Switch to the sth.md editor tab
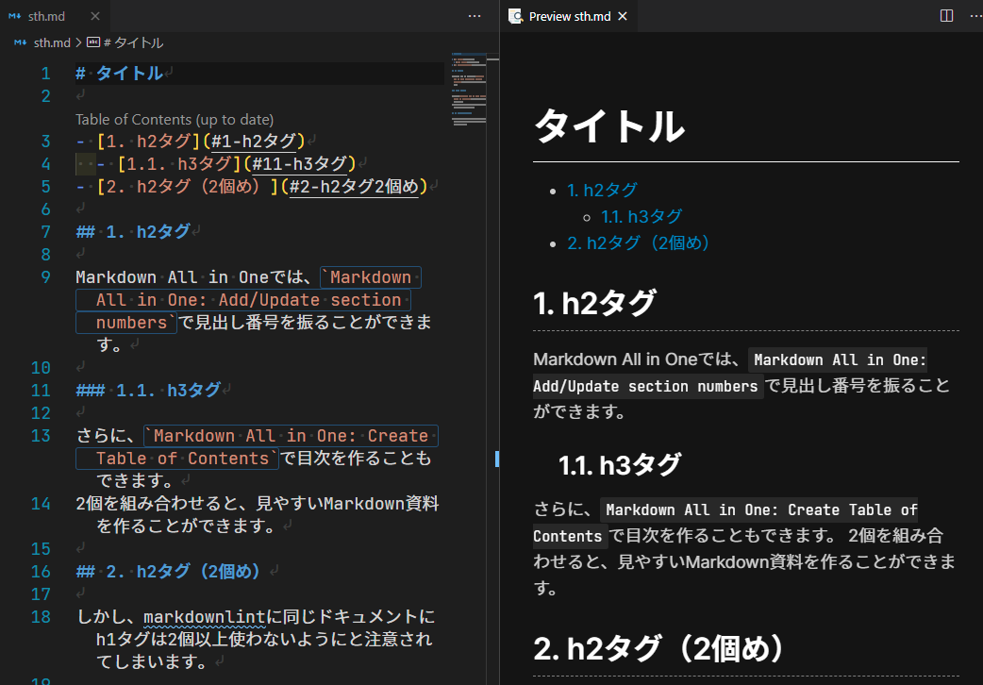Screen dimensions: 983x685 pos(47,15)
